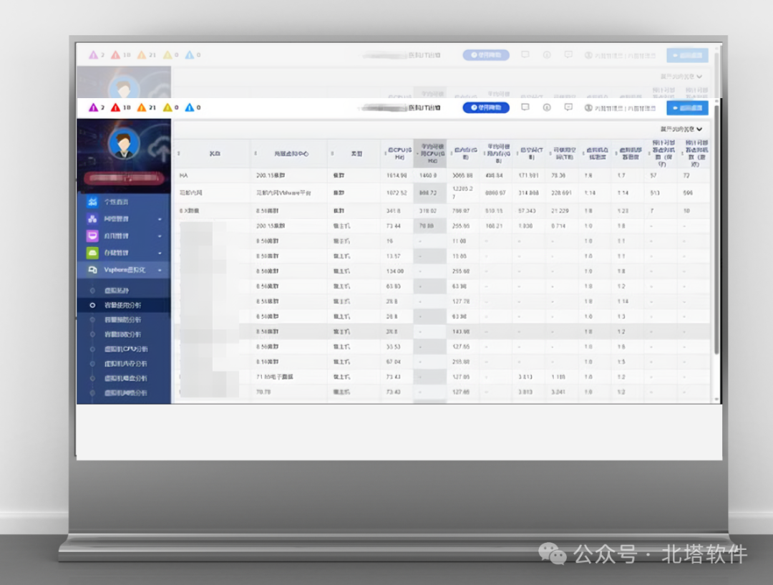Click the "341.8" CPU value cell
The height and width of the screenshot is (585, 773).
(x=393, y=211)
